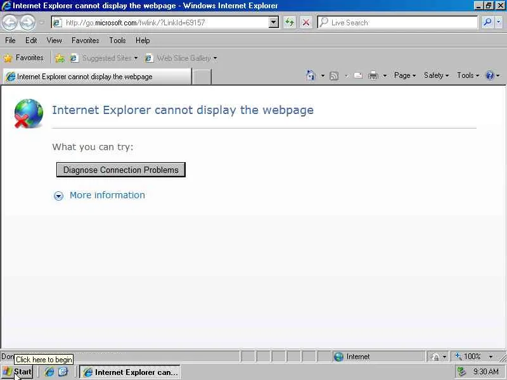
Task: Open the Edit menu
Action: pos(31,41)
